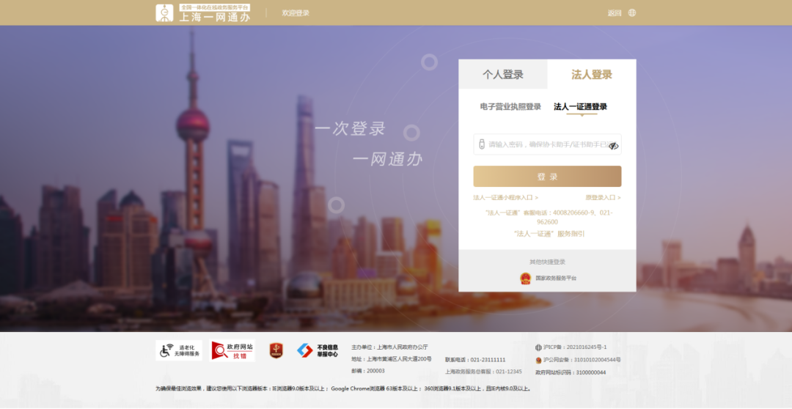Image resolution: width=792 pixels, height=409 pixels.
Task: Choose 电子营业执照登录 sub-tab
Action: 510,107
